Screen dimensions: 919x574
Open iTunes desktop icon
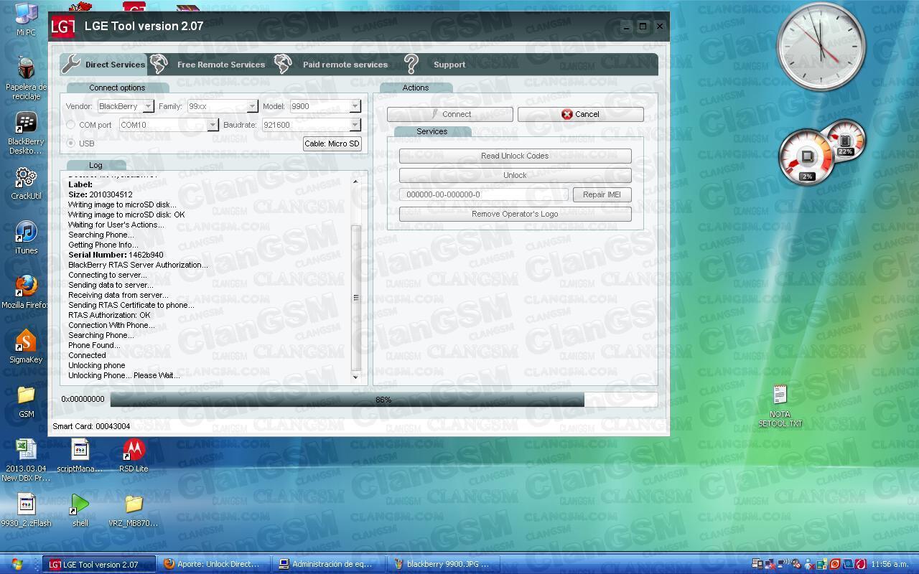27,237
